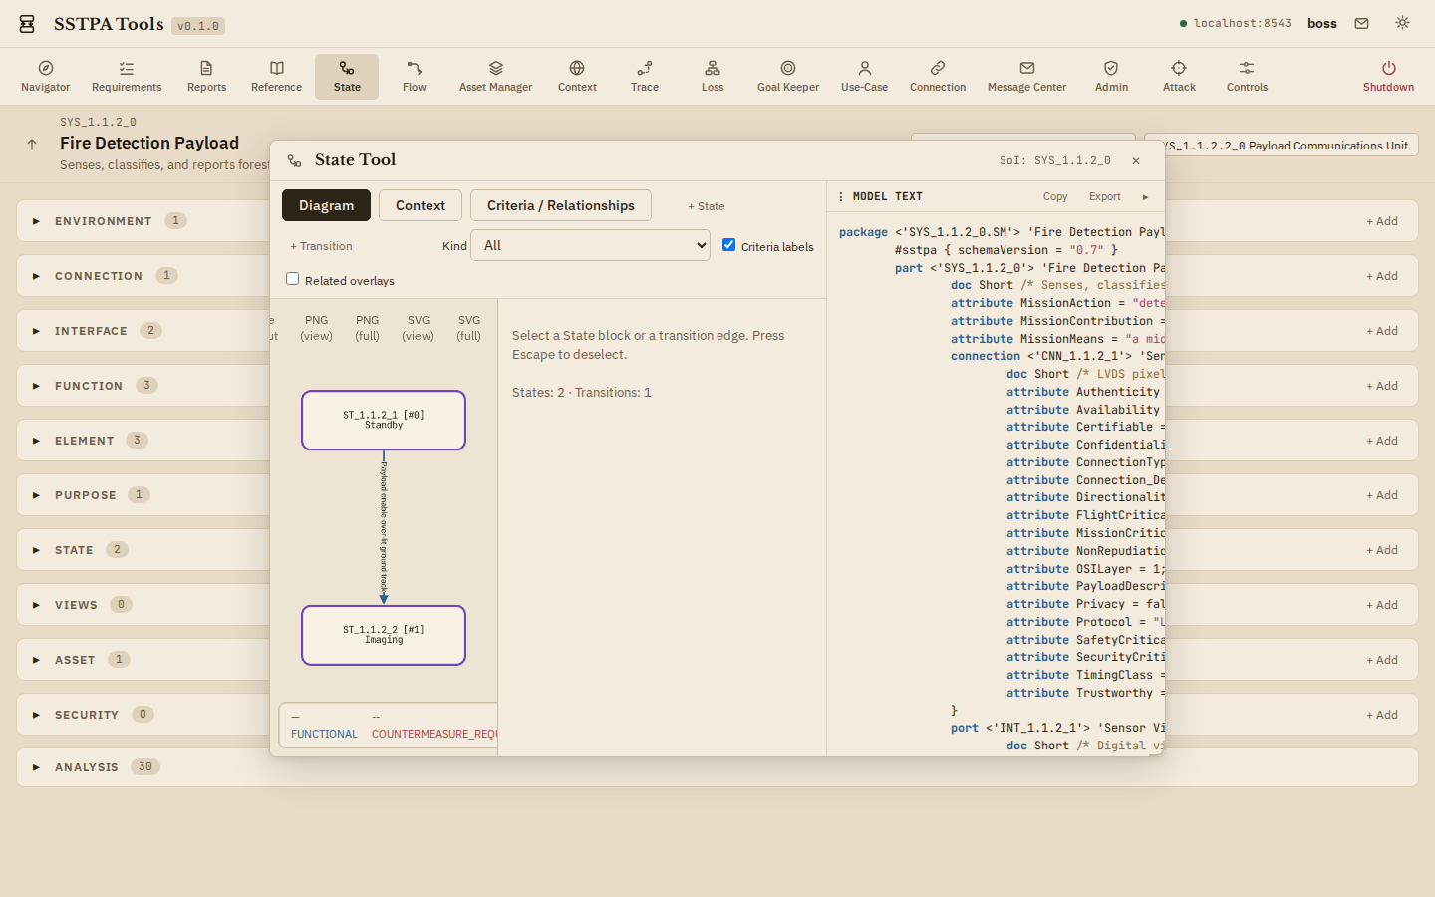Open the Attack tool
The width and height of the screenshot is (1435, 897).
pos(1179,77)
